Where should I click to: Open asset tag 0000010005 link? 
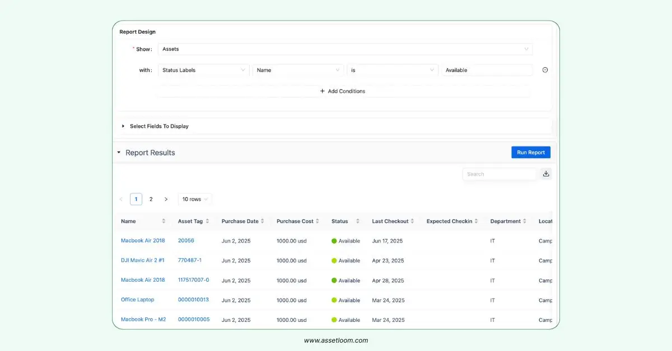click(x=194, y=320)
